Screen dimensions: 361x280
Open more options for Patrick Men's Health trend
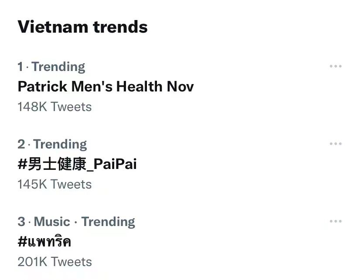[335, 66]
